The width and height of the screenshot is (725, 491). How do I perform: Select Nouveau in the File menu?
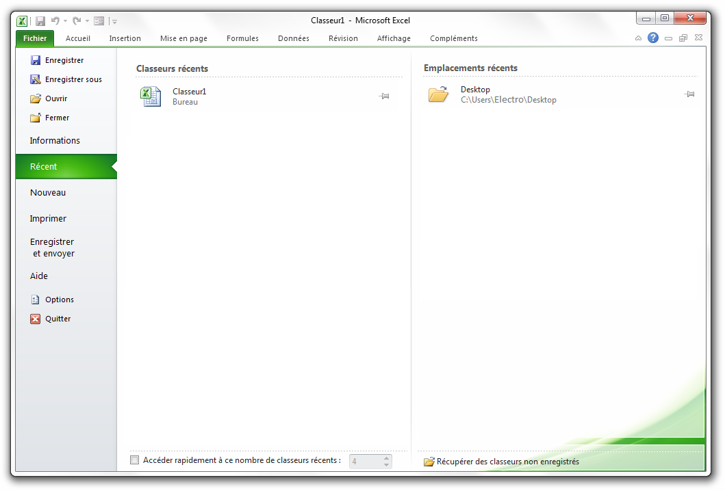[x=48, y=193]
